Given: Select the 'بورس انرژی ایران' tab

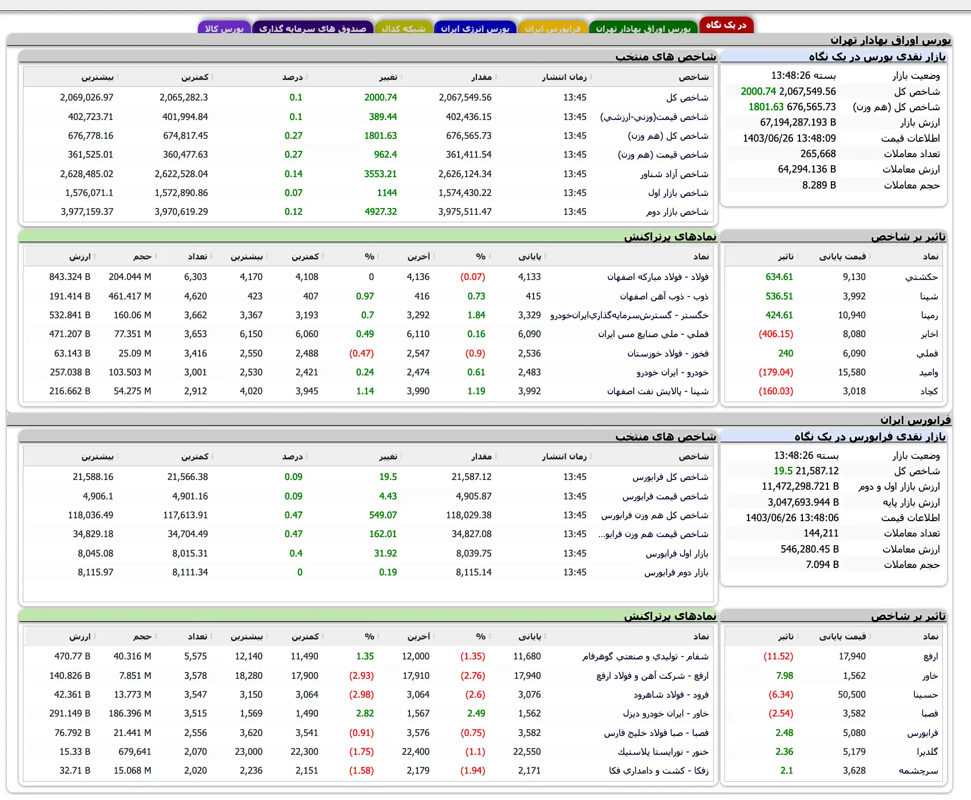Looking at the screenshot, I should point(475,29).
